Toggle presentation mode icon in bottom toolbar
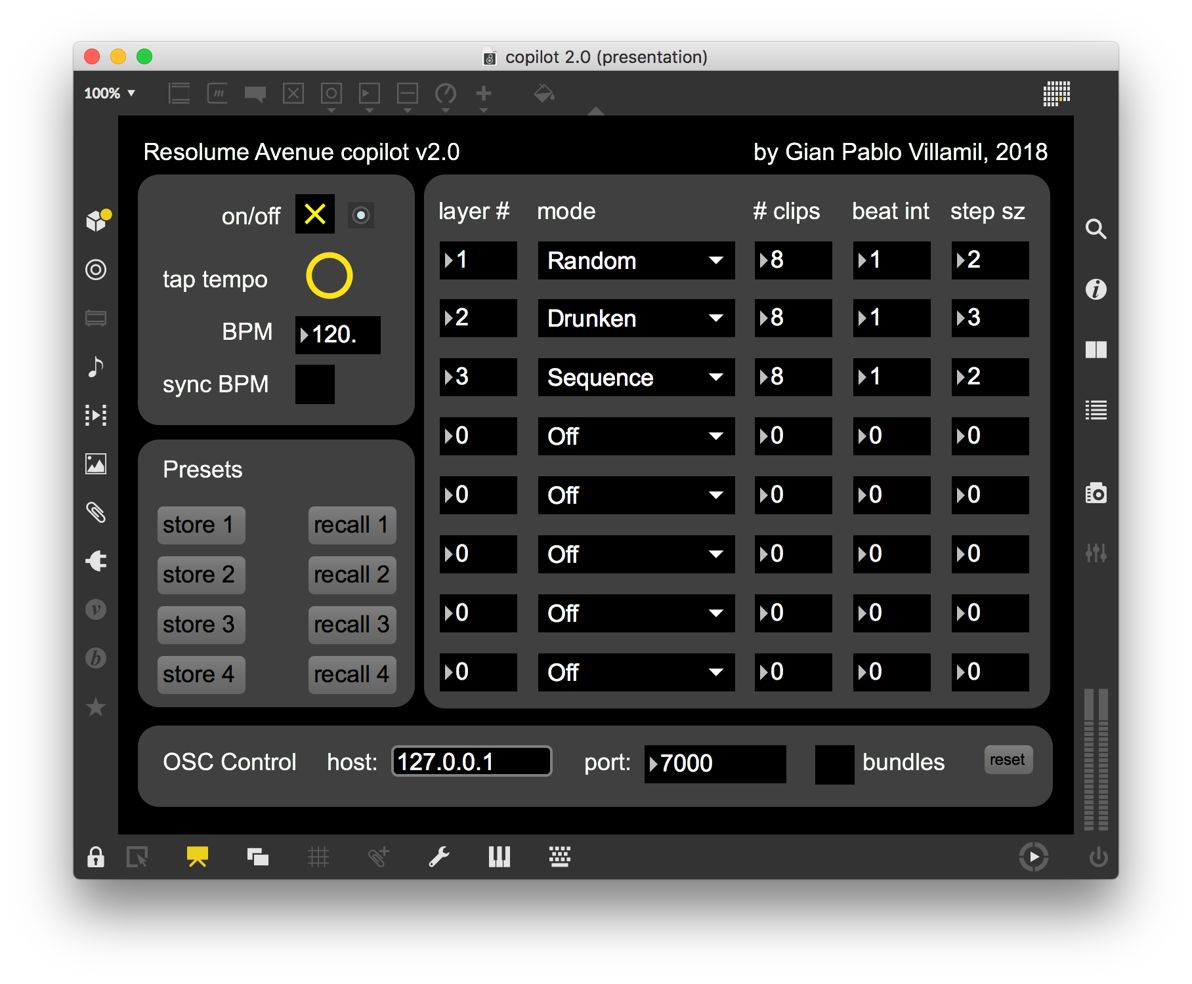 [197, 857]
